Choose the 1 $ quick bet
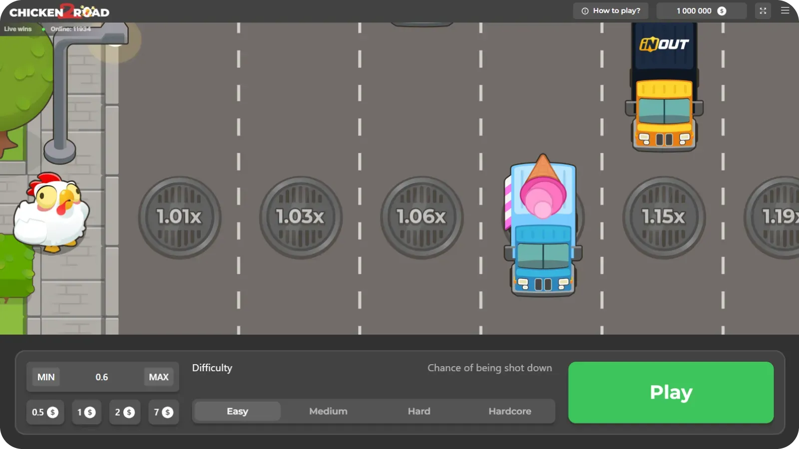Viewport: 799px width, 449px height. coord(86,412)
